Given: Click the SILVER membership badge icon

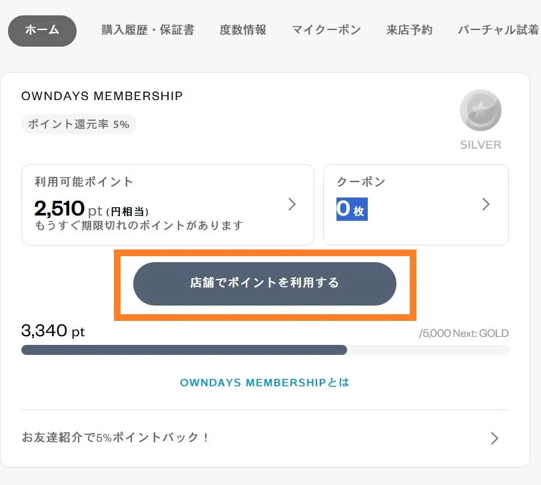Looking at the screenshot, I should tap(480, 110).
